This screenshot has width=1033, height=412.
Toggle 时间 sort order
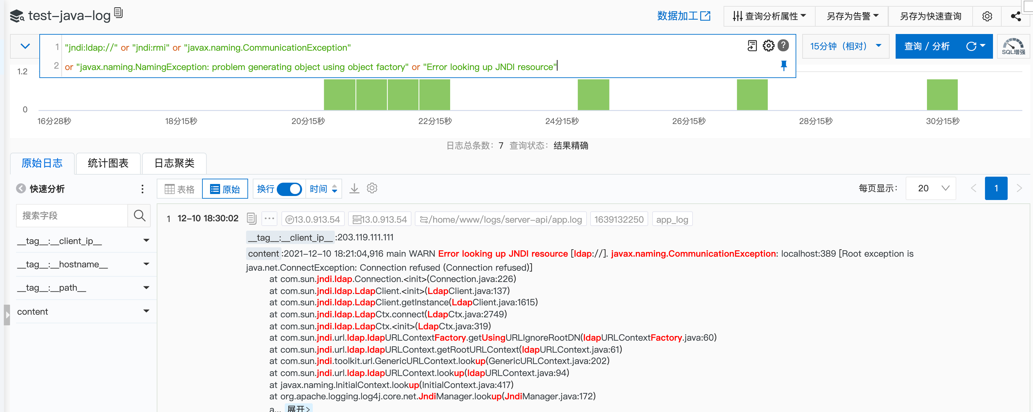[x=324, y=189]
